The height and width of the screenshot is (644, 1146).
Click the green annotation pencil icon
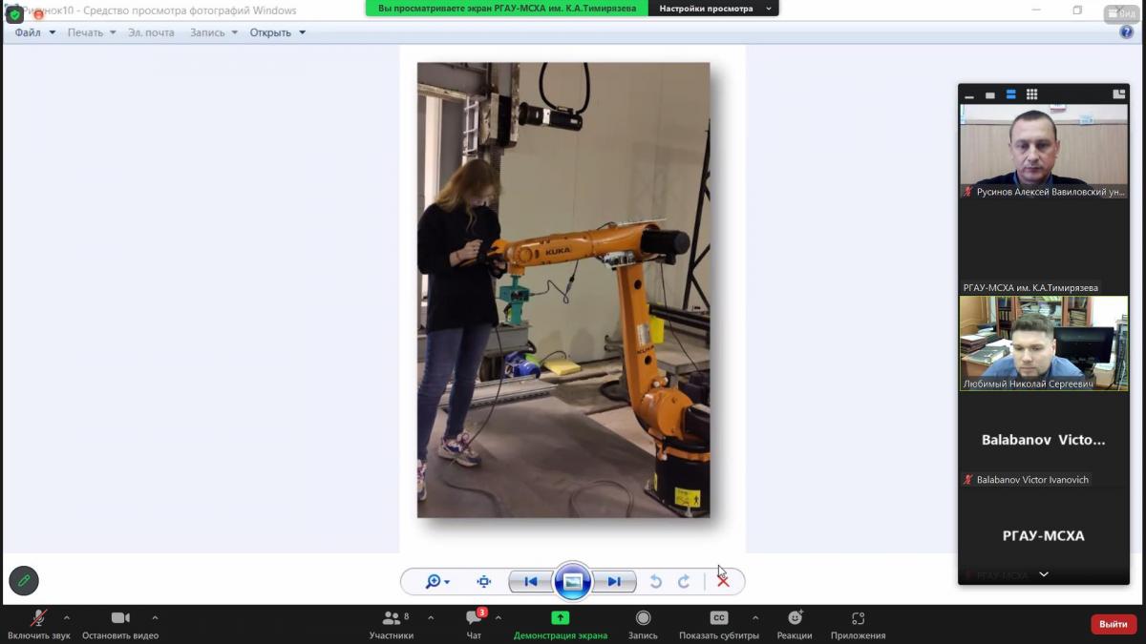click(x=24, y=580)
